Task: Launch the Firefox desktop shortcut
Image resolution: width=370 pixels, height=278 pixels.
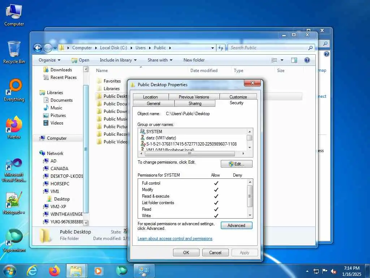Action: 14,128
